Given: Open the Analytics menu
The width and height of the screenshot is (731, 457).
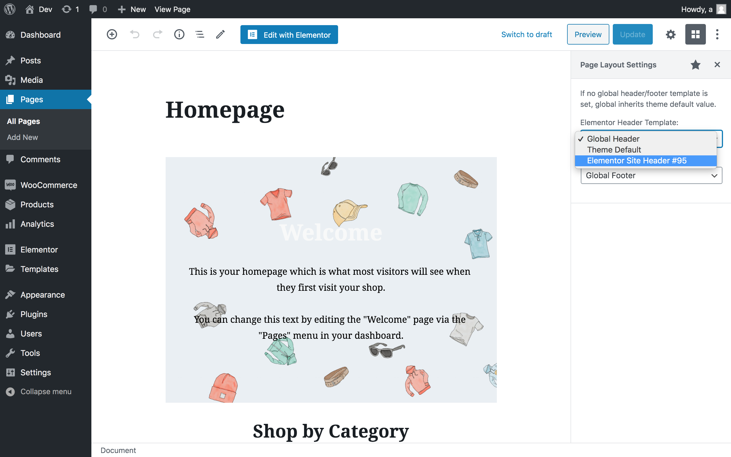Looking at the screenshot, I should pos(46,224).
